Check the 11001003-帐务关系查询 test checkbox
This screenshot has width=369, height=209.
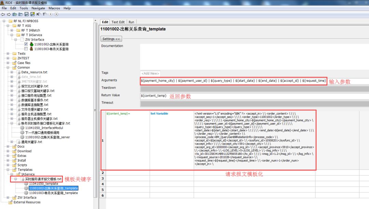[x=26, y=49]
